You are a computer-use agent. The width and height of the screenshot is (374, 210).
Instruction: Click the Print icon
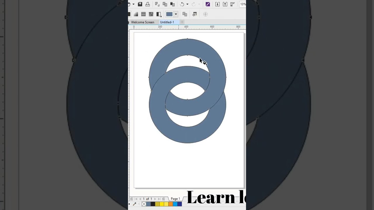coord(148,4)
